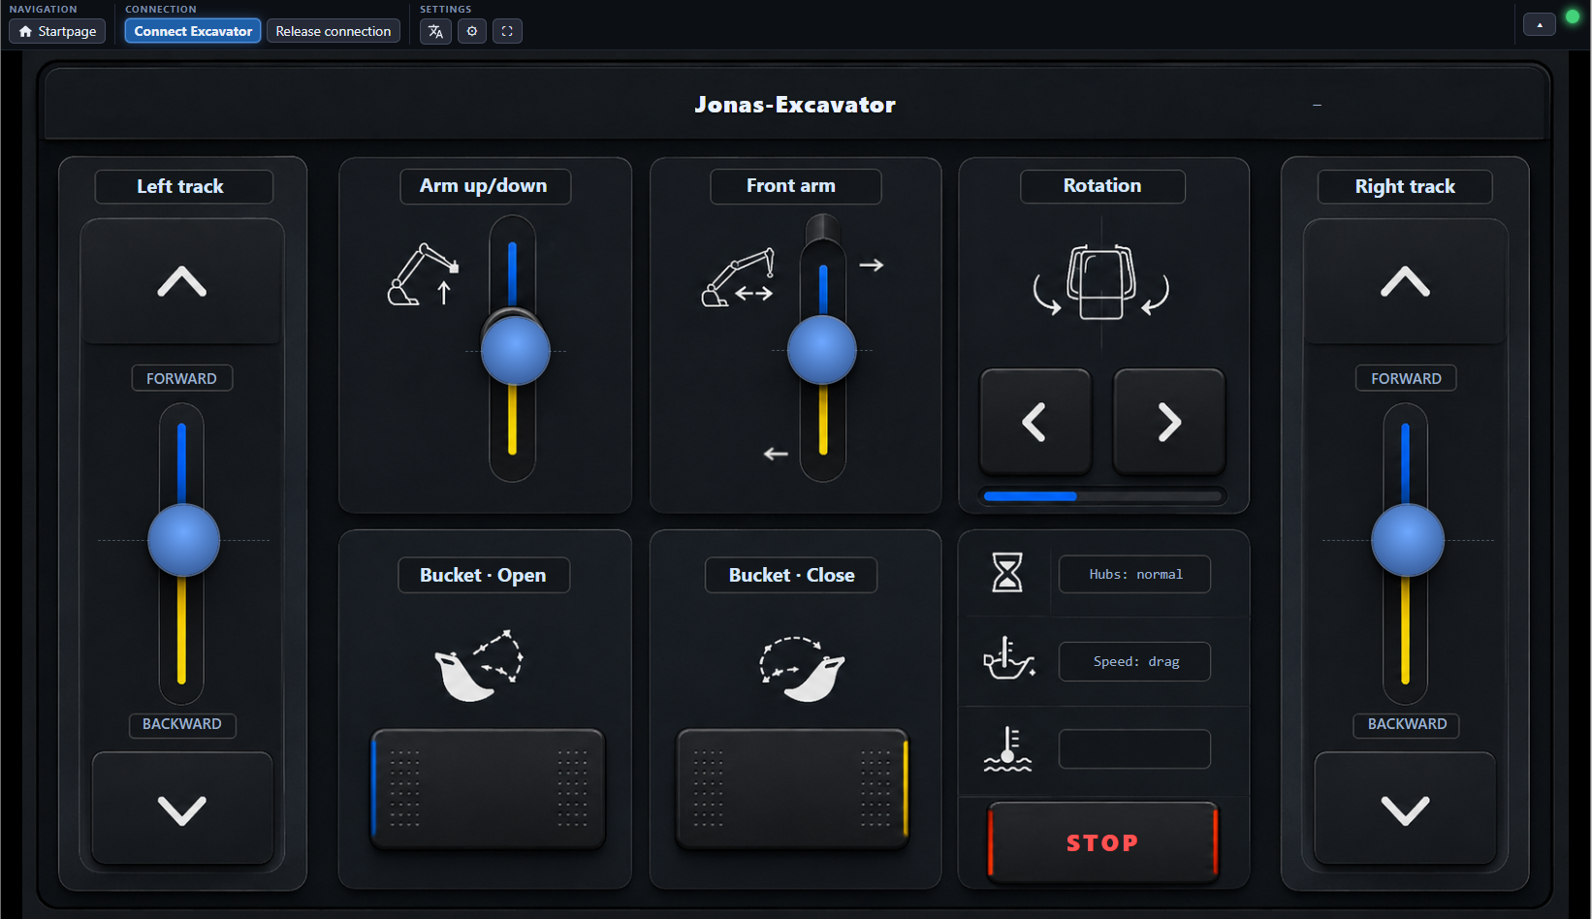This screenshot has width=1592, height=919.
Task: Click the water level temperature icon
Action: click(x=1007, y=749)
